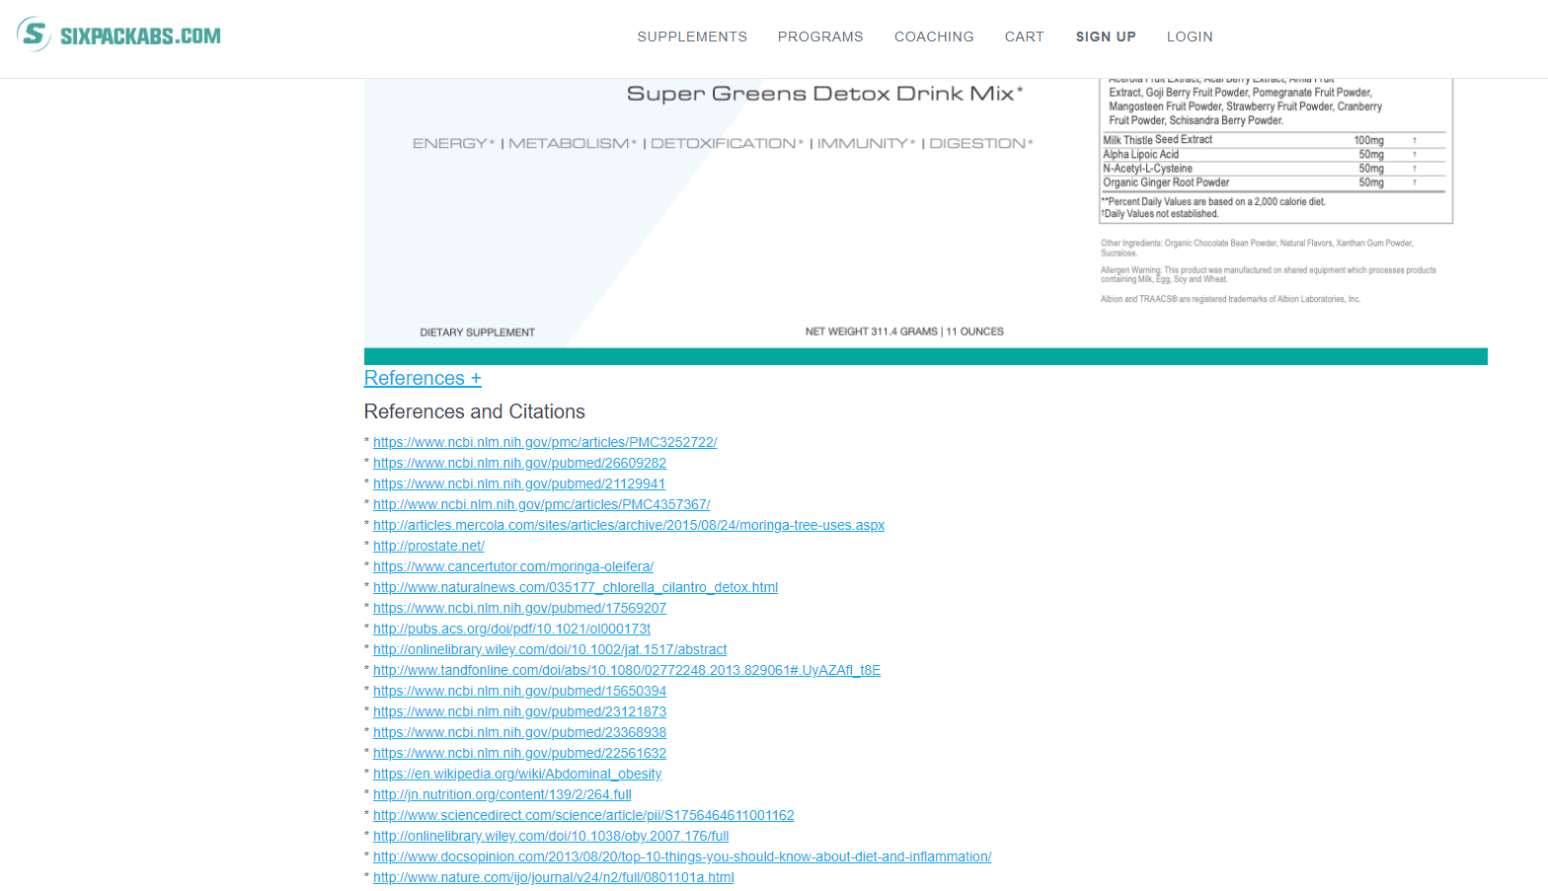Click the 'N-Acetyl-L-Cysteine' row
Viewport: 1548px width, 891px height.
click(1274, 169)
